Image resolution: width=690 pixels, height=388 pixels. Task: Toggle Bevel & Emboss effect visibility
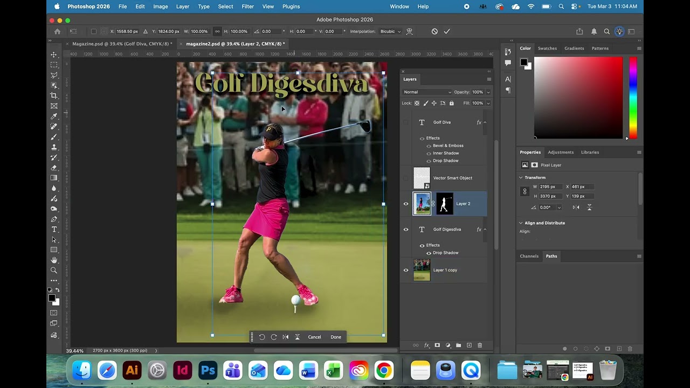[x=429, y=145]
